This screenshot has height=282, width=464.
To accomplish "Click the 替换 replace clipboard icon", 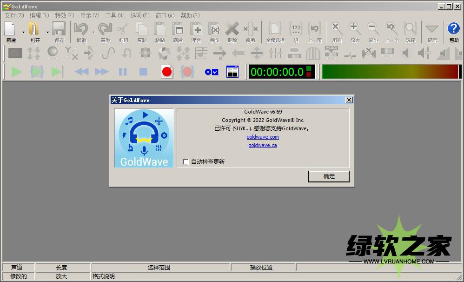I will point(214,29).
